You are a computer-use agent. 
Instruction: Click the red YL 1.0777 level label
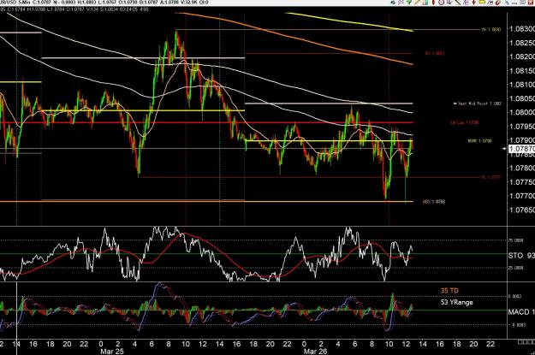click(x=491, y=177)
